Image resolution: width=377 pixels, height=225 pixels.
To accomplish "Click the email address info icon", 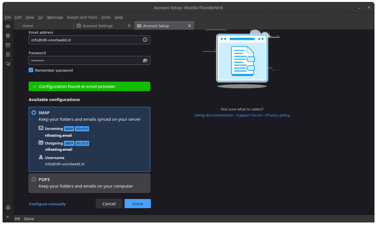I will pyautogui.click(x=145, y=40).
